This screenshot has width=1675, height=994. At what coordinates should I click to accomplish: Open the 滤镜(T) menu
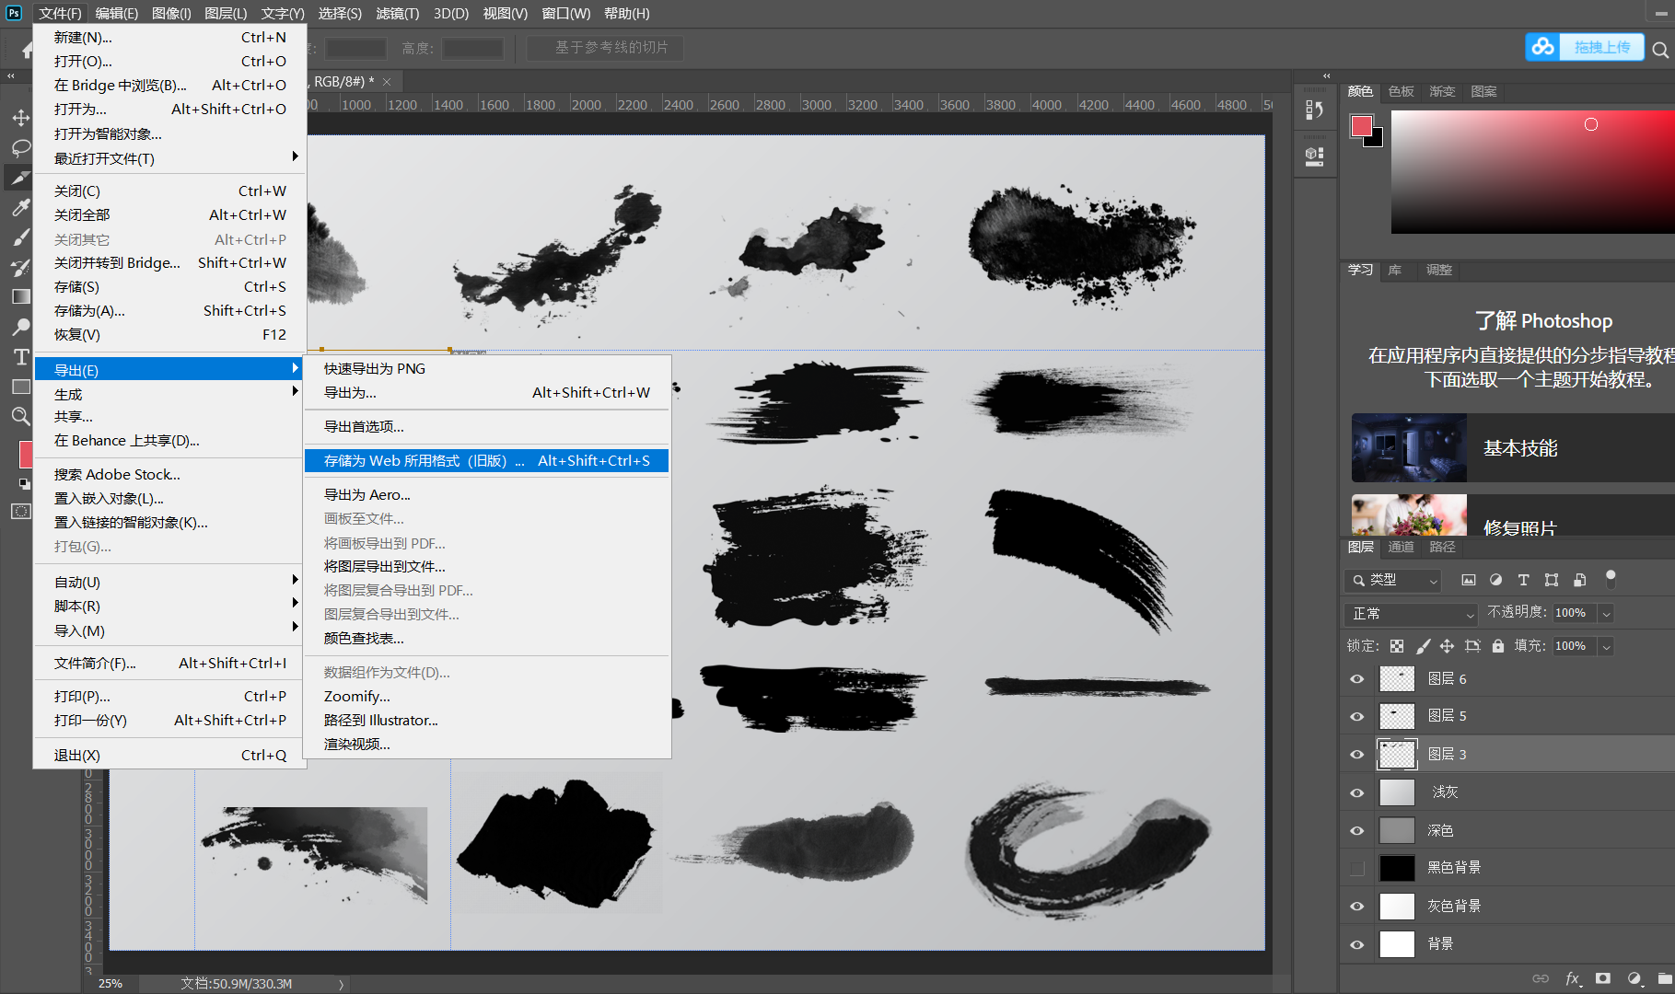point(398,13)
